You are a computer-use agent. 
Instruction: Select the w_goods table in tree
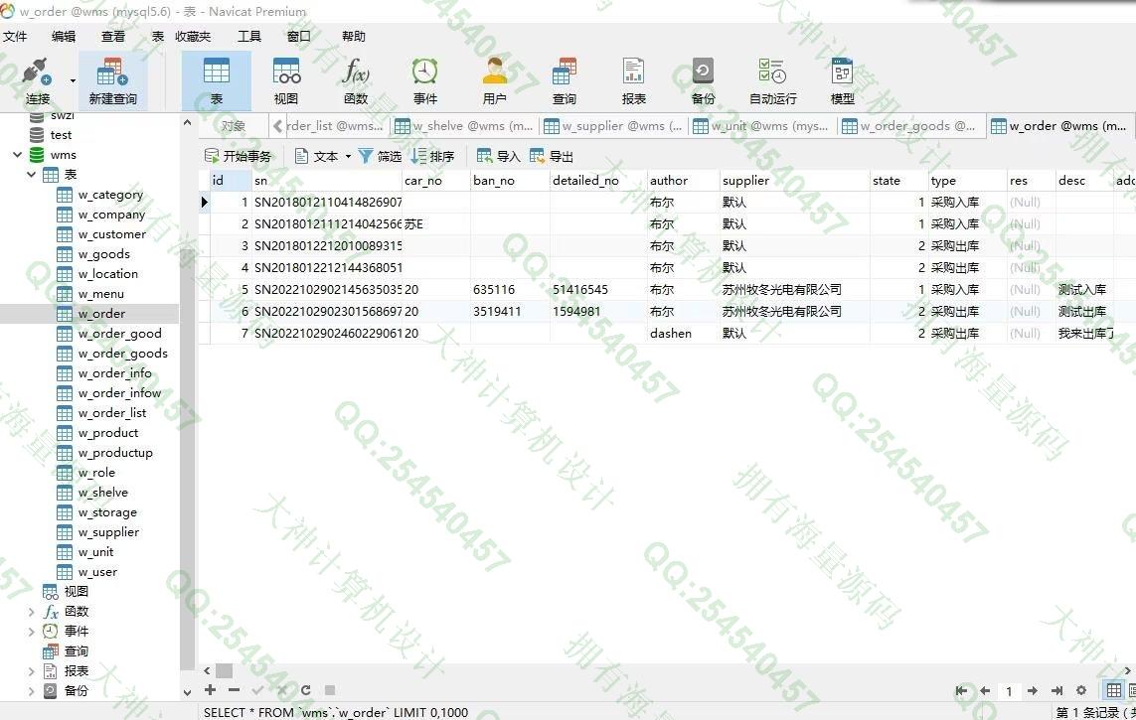103,254
